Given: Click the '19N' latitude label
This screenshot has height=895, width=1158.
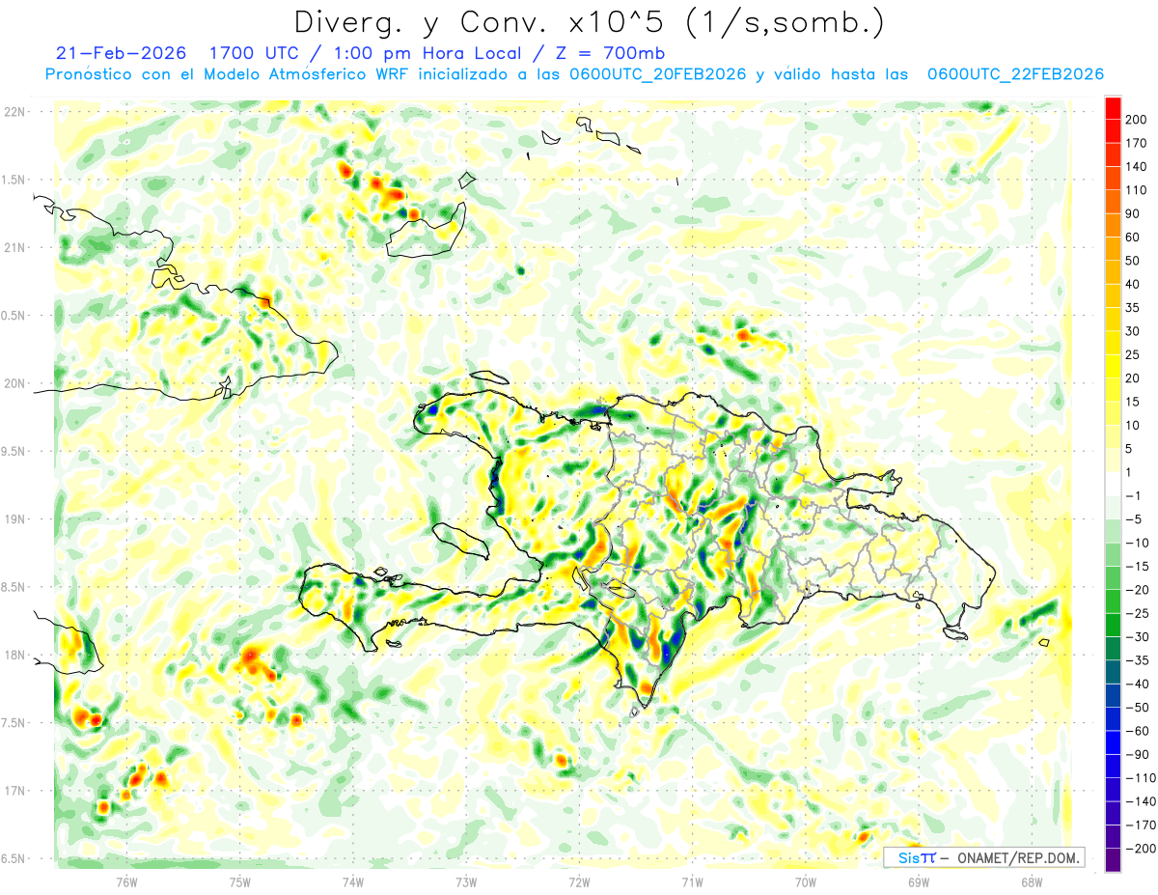Looking at the screenshot, I should coord(14,519).
